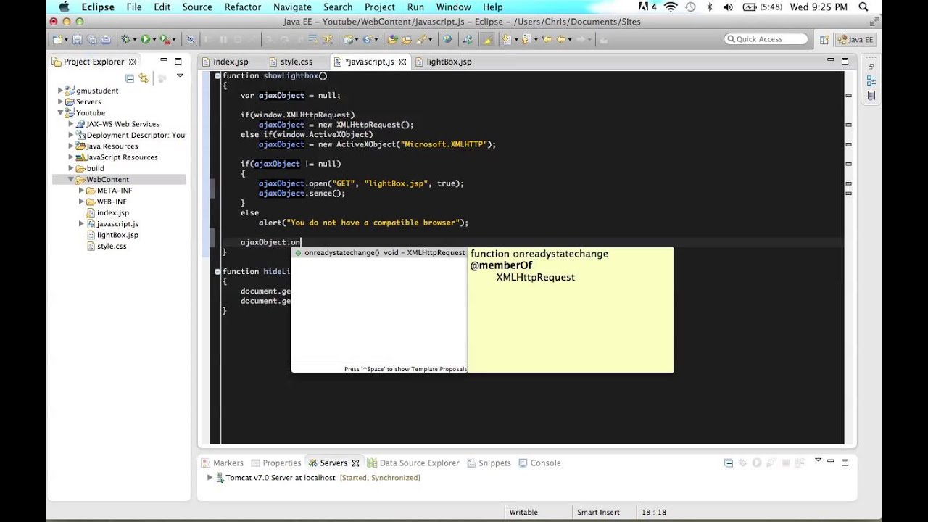Select lightBox.jsp in Project Explorer

117,235
